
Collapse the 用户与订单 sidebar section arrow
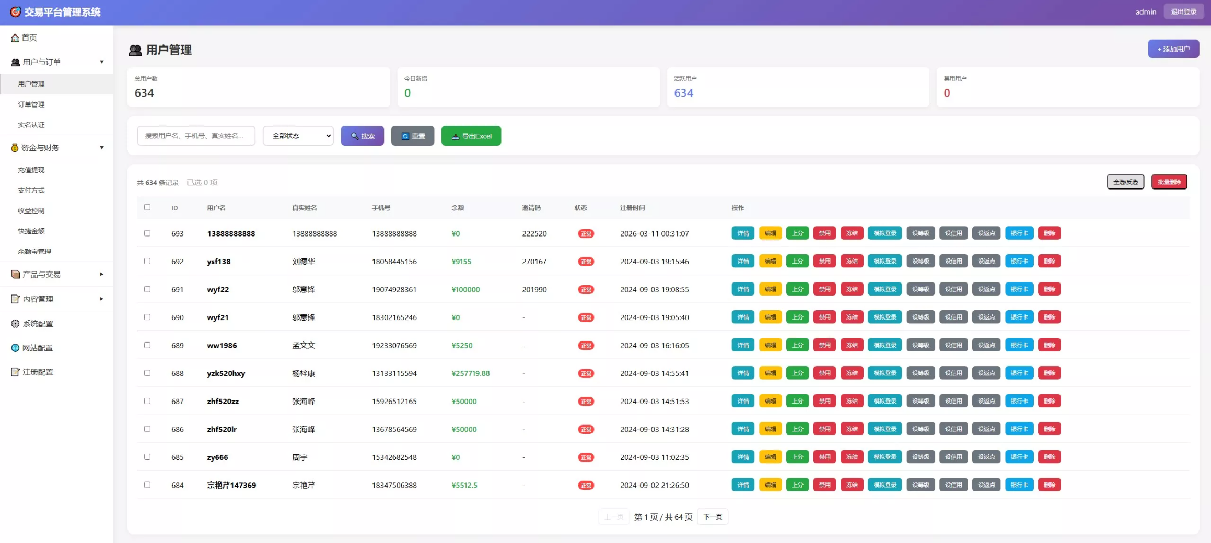[x=101, y=62]
